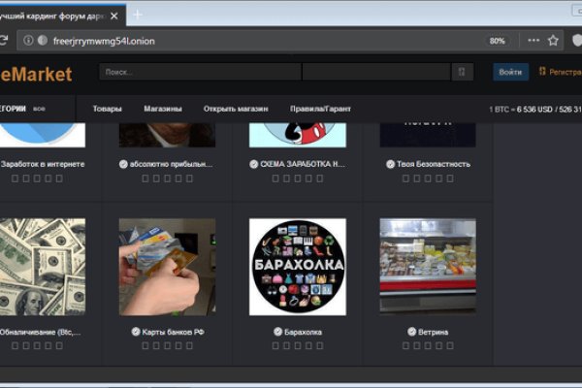The image size is (582, 388).
Task: Click the verified badge next to Ветрина
Action: pyautogui.click(x=411, y=332)
